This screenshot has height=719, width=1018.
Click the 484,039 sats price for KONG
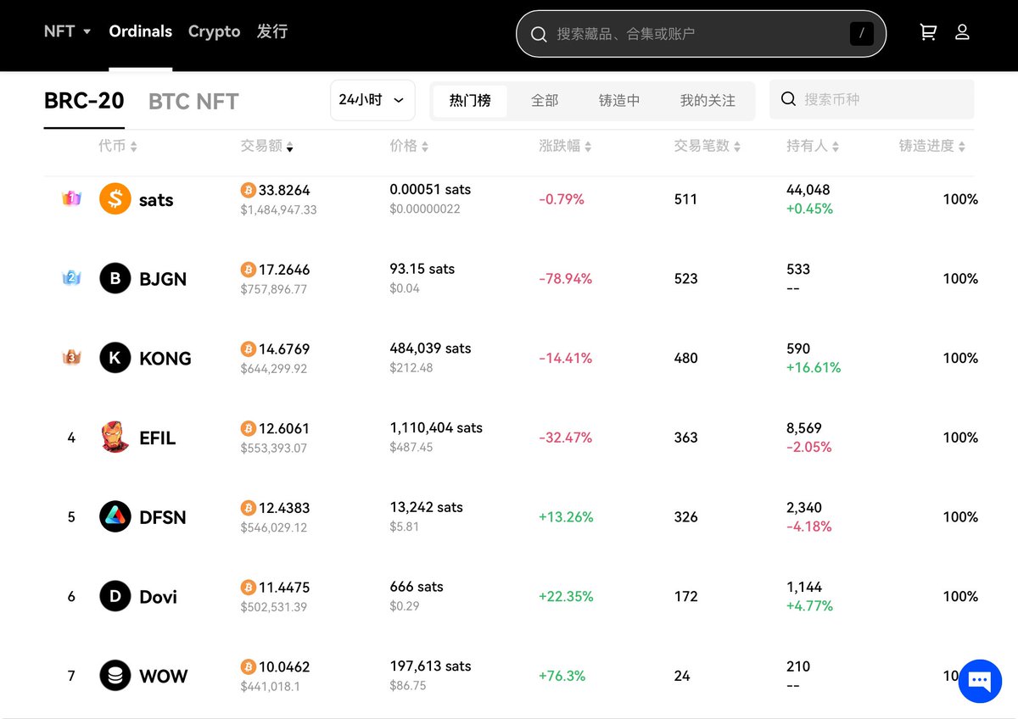click(430, 348)
